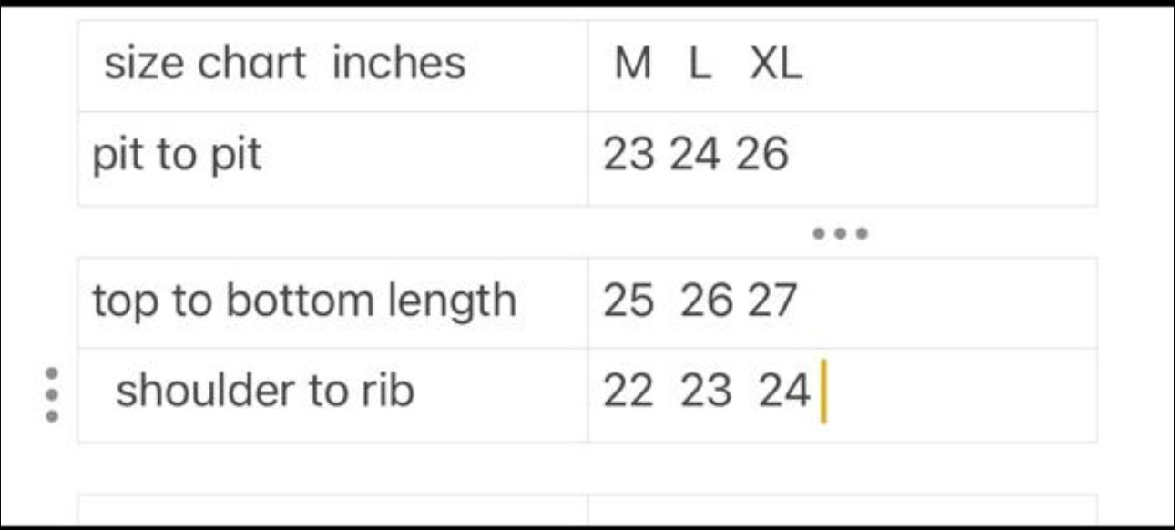Click the empty bottom-left table cell
Image resolution: width=1175 pixels, height=530 pixels.
[x=332, y=510]
